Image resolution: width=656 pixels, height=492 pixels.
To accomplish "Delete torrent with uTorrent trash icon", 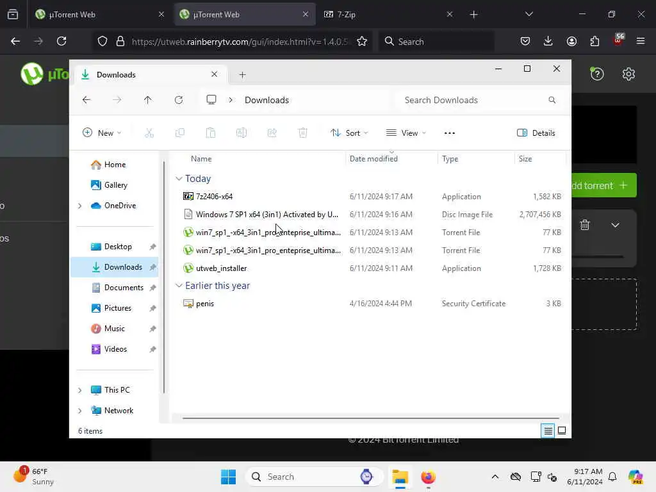I will 585,225.
